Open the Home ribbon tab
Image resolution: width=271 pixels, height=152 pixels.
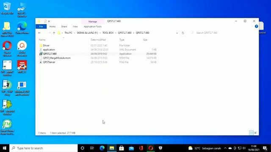click(53, 27)
